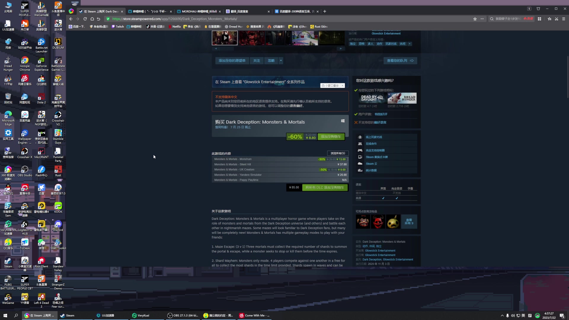Screen dimensions: 569x320
Task: Add all DLC to cart button
Action: coord(325,188)
